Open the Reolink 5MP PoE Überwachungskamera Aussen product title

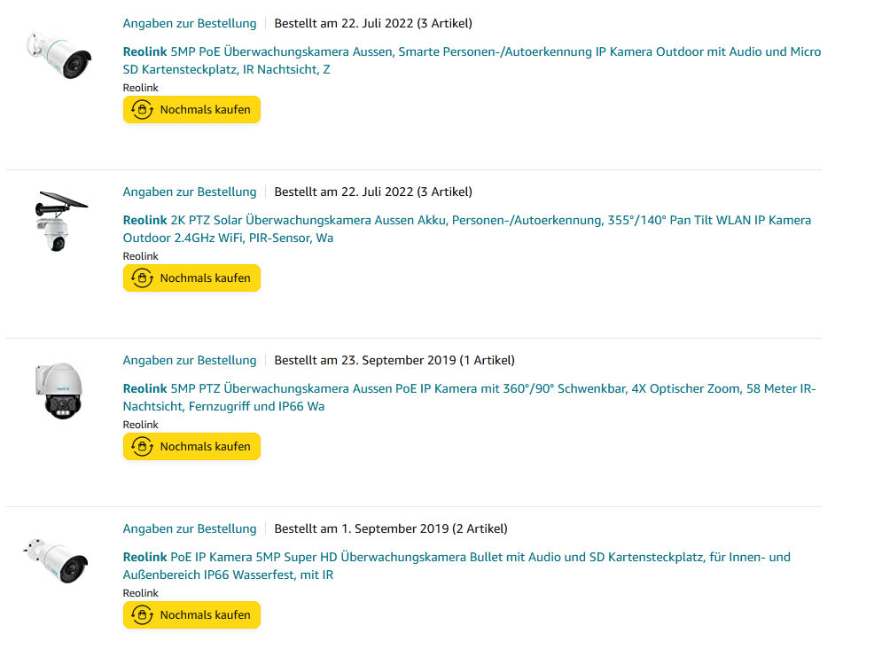pos(472,52)
